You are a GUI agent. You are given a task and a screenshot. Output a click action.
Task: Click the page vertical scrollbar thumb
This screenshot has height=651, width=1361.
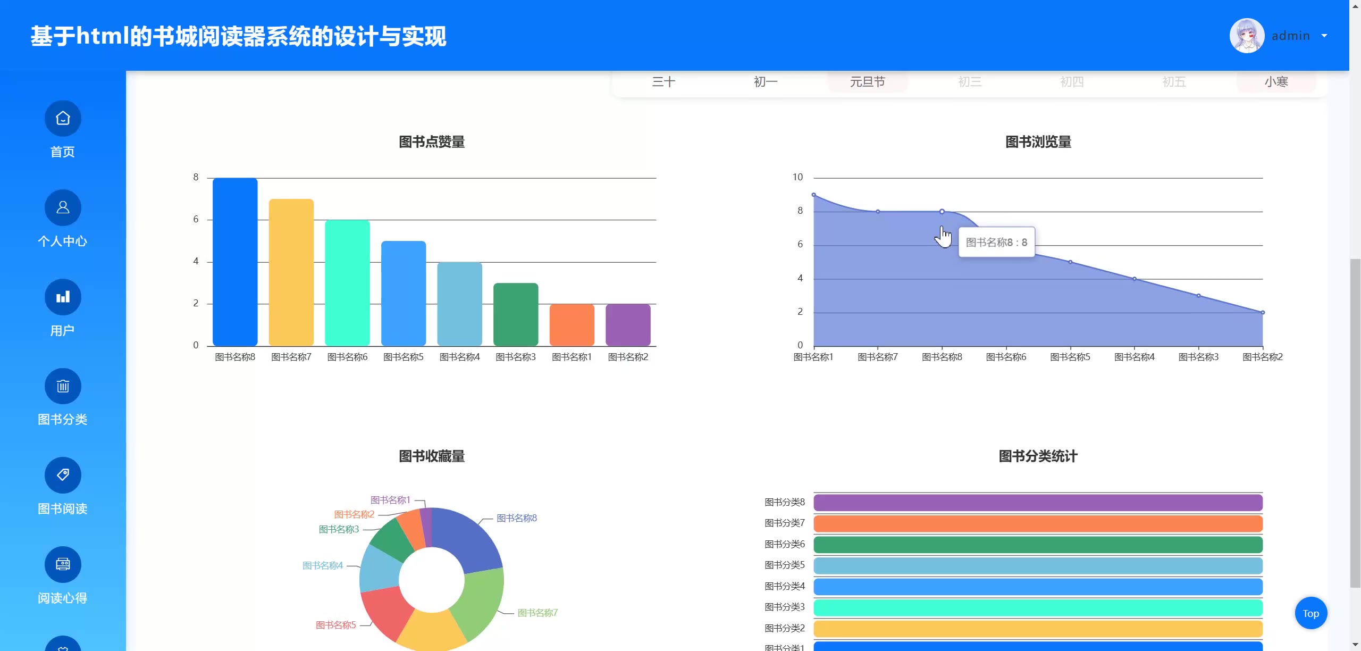tap(1355, 423)
